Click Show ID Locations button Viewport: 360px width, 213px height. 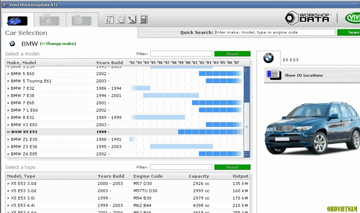312,75
